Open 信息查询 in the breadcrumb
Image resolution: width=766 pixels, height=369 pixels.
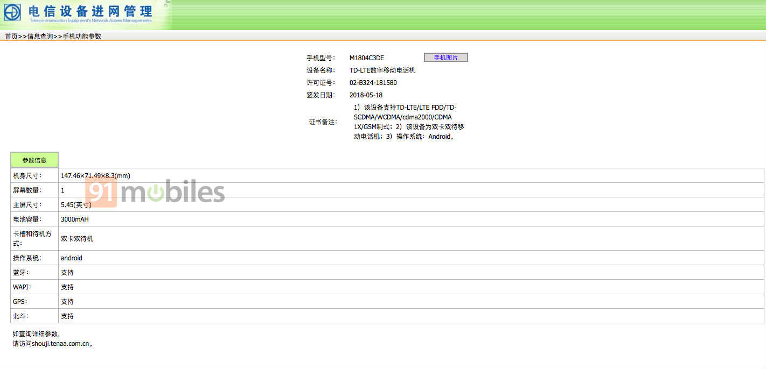[40, 37]
